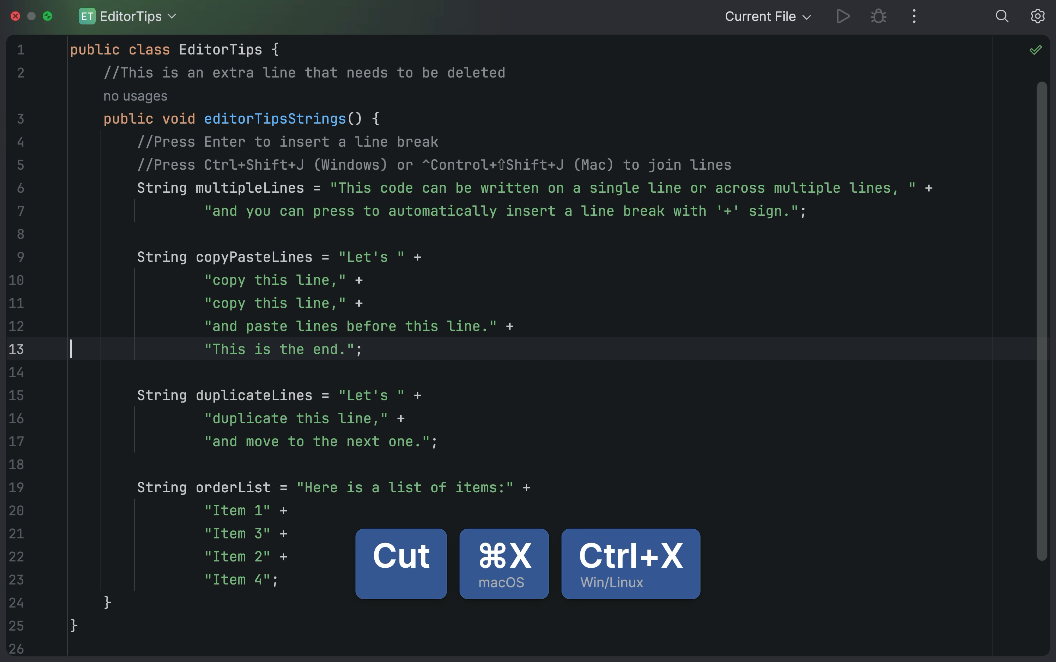The width and height of the screenshot is (1056, 662).
Task: Click line number 2 in gutter
Action: tap(20, 73)
